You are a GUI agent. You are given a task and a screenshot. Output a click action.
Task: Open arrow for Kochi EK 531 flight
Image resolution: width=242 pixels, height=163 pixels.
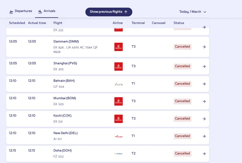(x=204, y=119)
